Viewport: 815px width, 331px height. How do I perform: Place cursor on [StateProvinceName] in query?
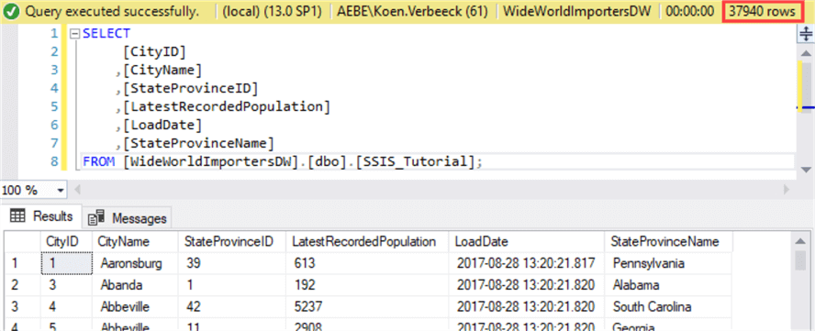(x=198, y=143)
